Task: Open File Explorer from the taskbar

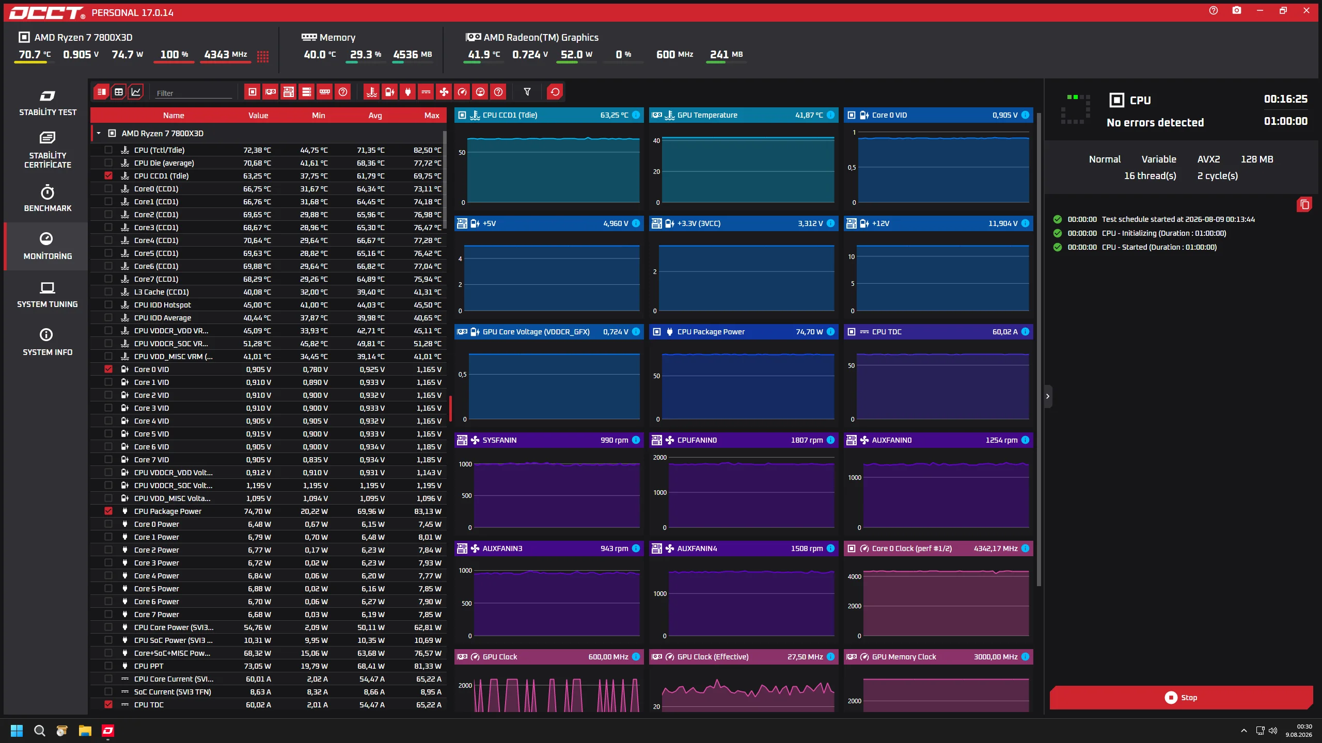Action: [85, 731]
